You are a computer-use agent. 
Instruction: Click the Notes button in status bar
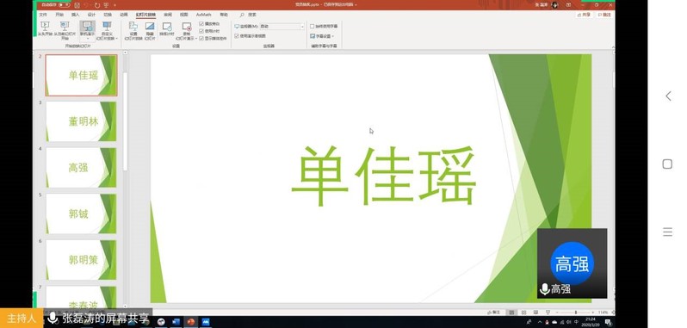point(494,313)
